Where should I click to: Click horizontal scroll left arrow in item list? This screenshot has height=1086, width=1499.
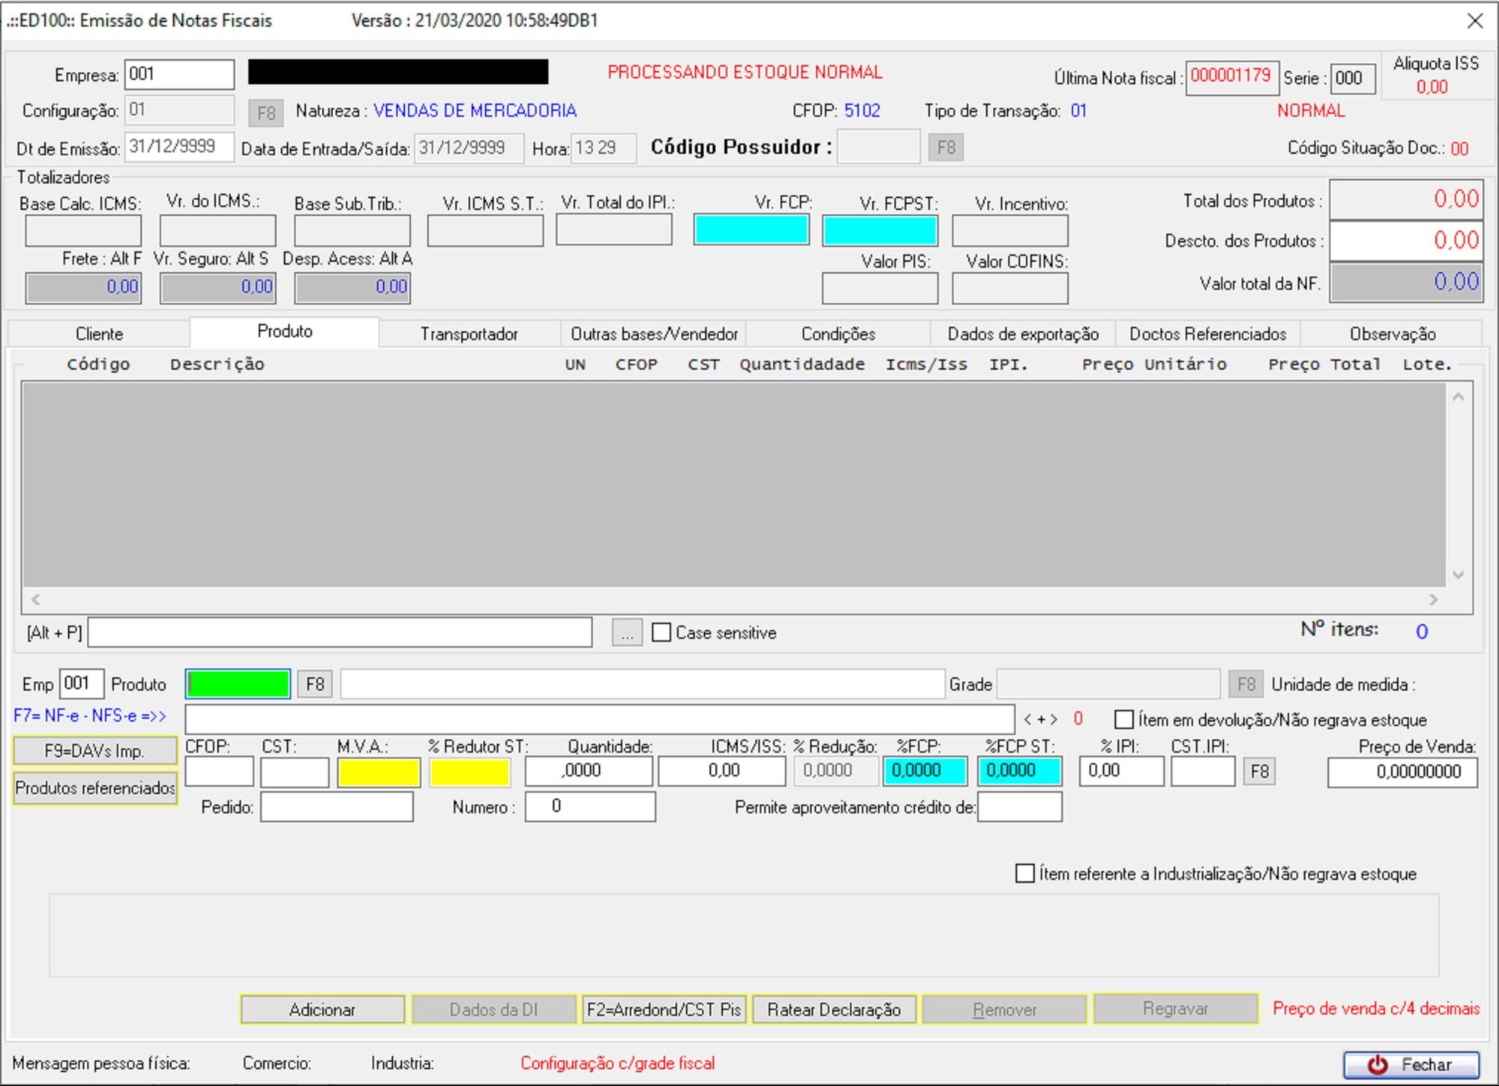pyautogui.click(x=35, y=599)
